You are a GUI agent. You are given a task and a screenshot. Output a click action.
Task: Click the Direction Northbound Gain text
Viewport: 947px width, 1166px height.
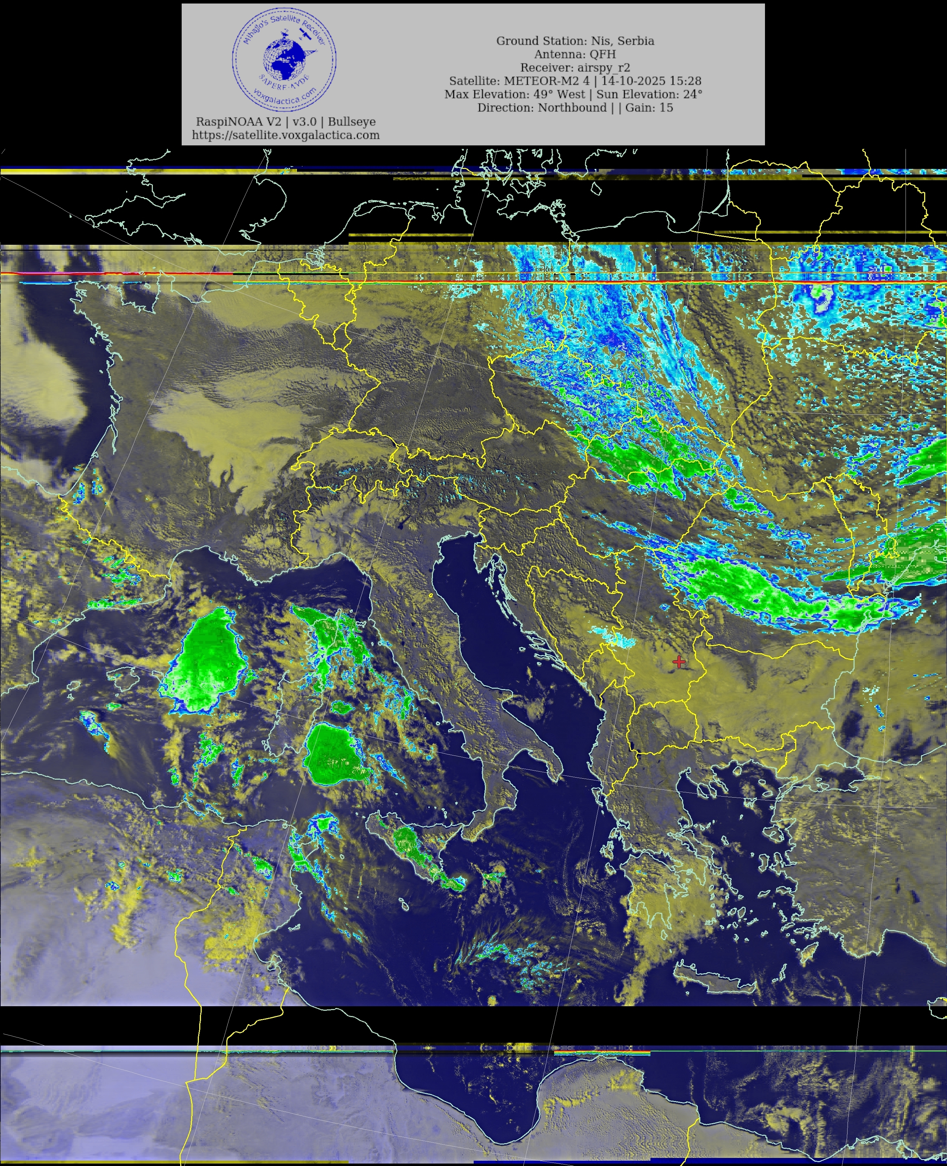point(575,107)
